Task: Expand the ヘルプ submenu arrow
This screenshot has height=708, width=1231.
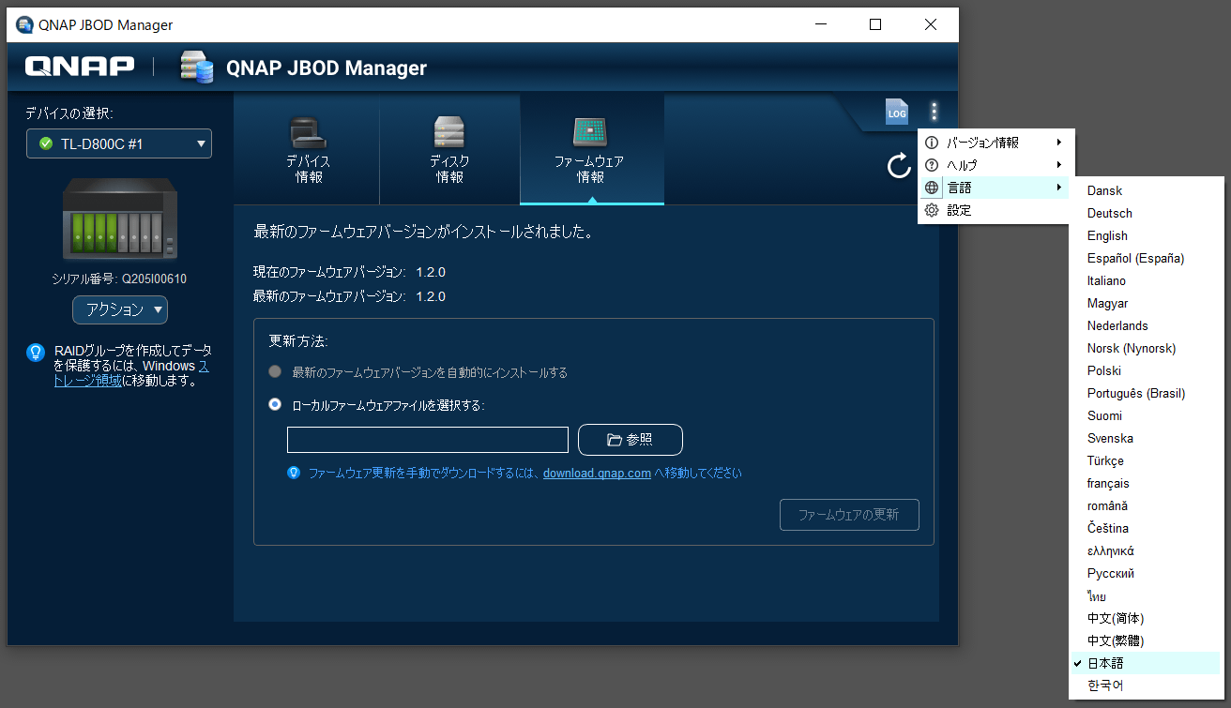Action: click(1059, 165)
